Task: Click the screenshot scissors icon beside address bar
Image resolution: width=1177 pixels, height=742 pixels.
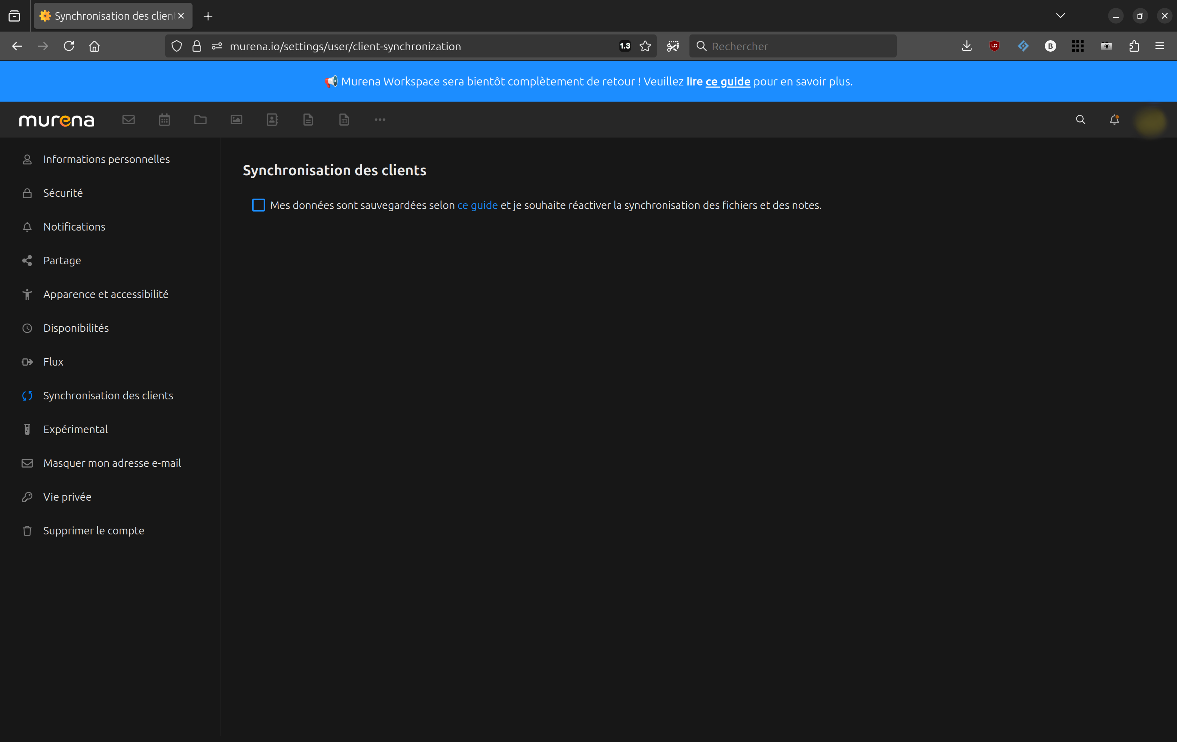Action: 673,46
